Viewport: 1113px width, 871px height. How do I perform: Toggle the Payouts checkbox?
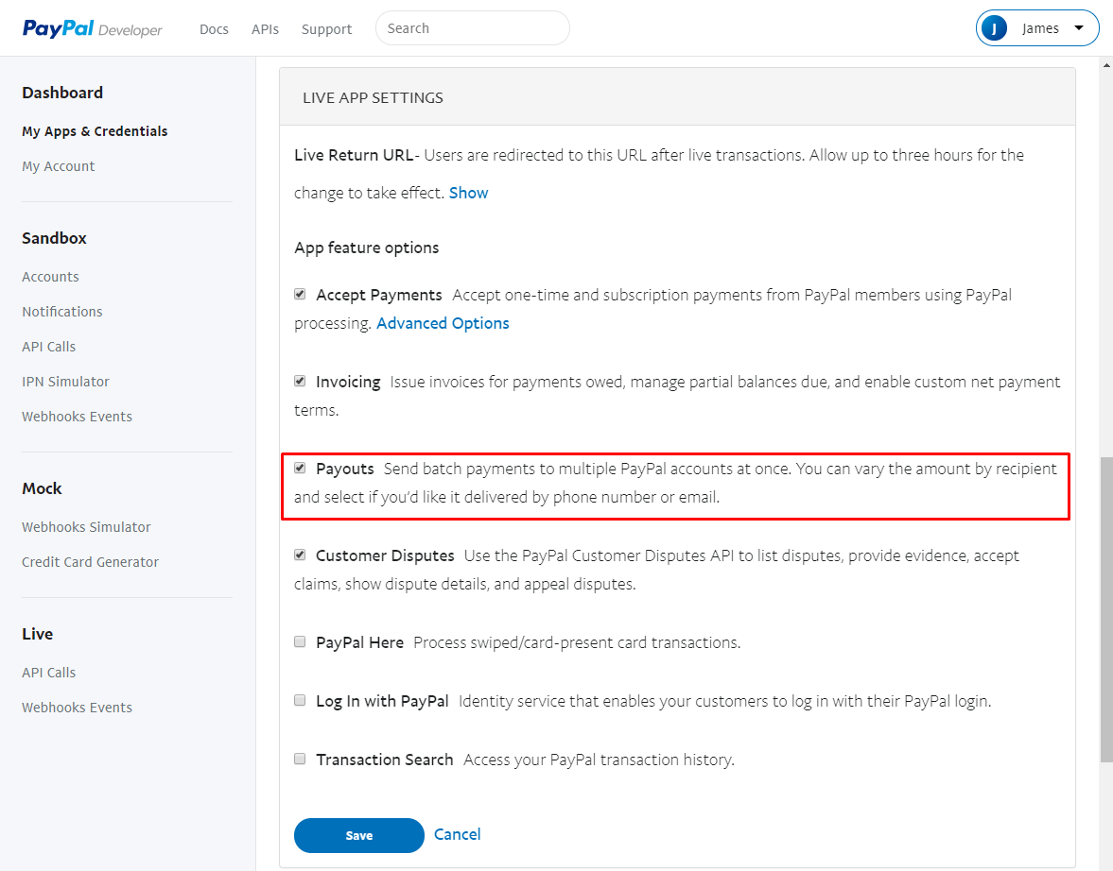(x=301, y=468)
